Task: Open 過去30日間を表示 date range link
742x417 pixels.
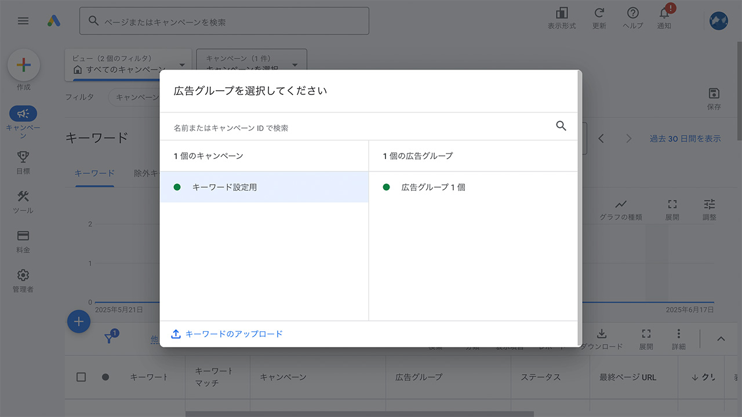Action: click(685, 138)
